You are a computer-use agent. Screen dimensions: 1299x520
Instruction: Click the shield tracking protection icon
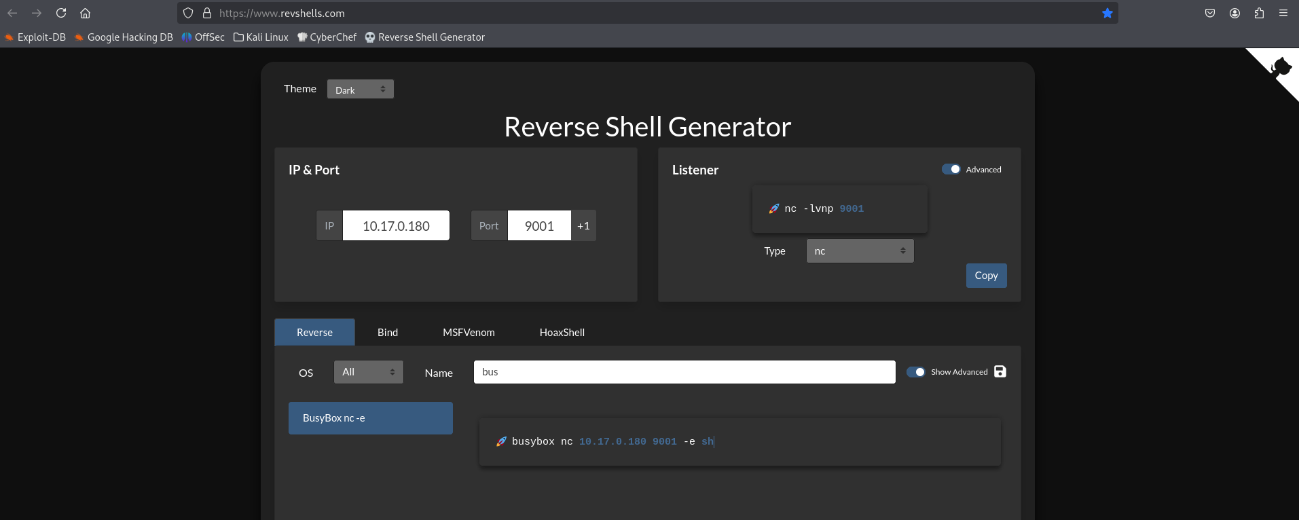(x=188, y=13)
